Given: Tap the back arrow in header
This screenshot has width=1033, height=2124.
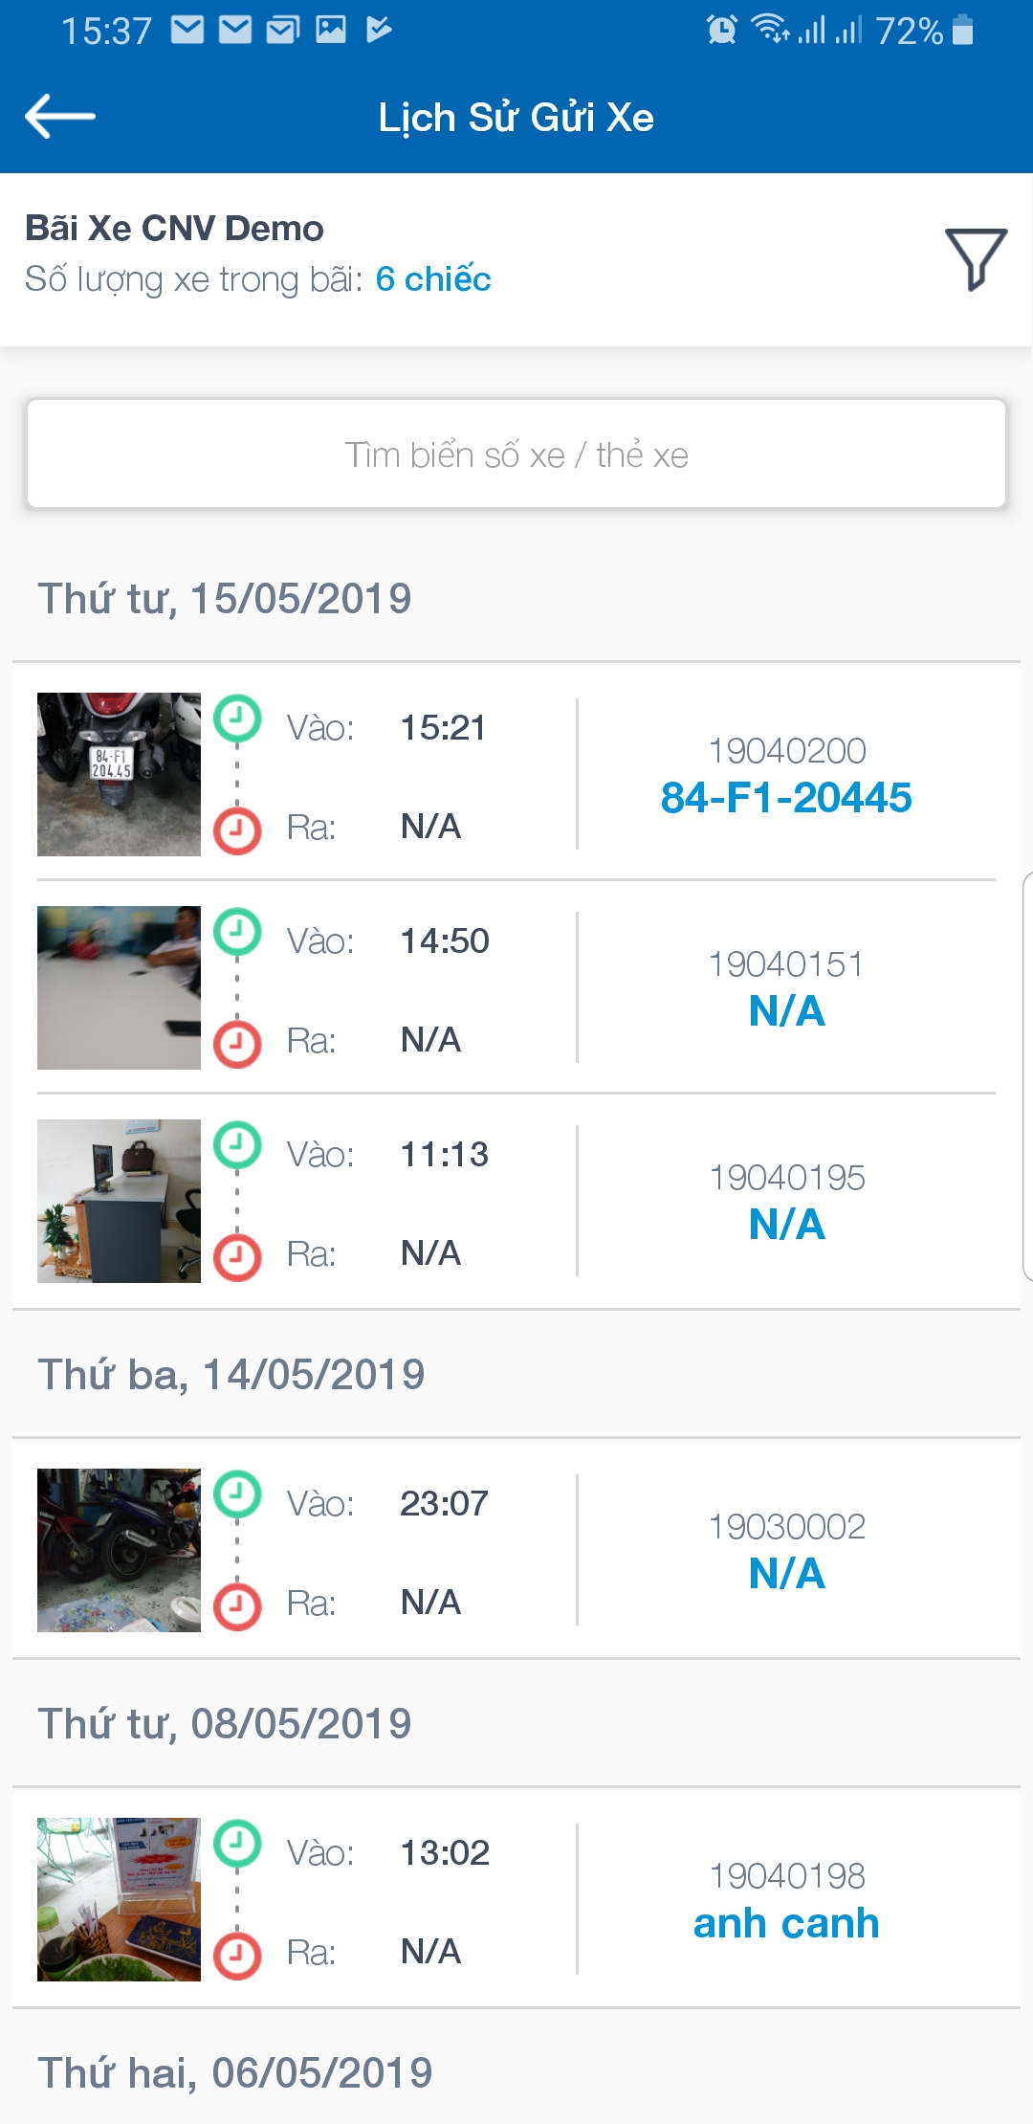Looking at the screenshot, I should click(x=59, y=117).
